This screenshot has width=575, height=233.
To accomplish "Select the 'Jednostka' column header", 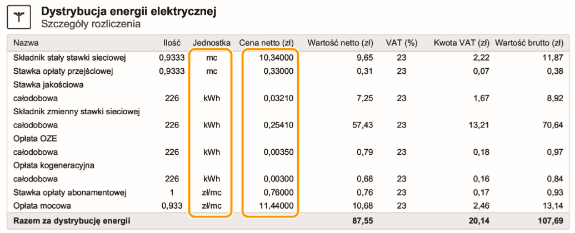I will pos(211,43).
